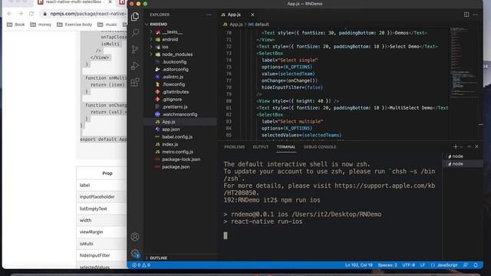Close the terminal panel
This screenshot has width=491, height=276.
point(476,146)
